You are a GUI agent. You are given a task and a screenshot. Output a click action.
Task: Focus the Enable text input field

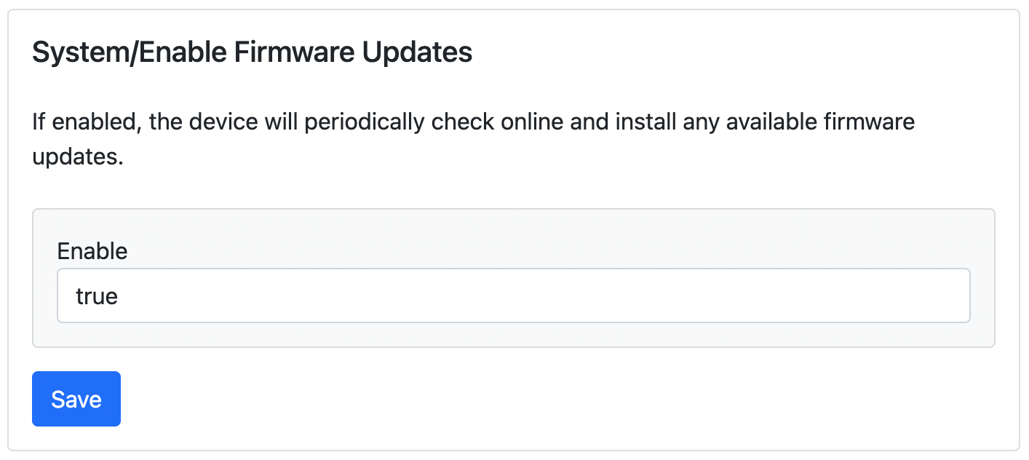pos(513,296)
